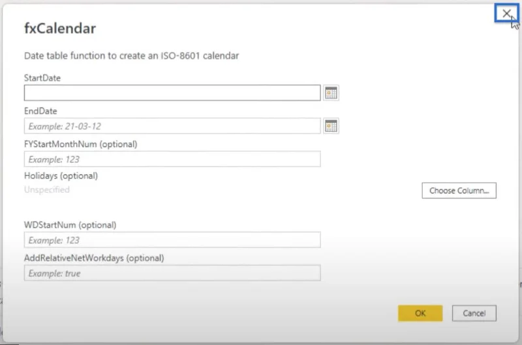This screenshot has width=522, height=345.
Task: Open the StartDate calendar picker icon
Action: [x=331, y=93]
